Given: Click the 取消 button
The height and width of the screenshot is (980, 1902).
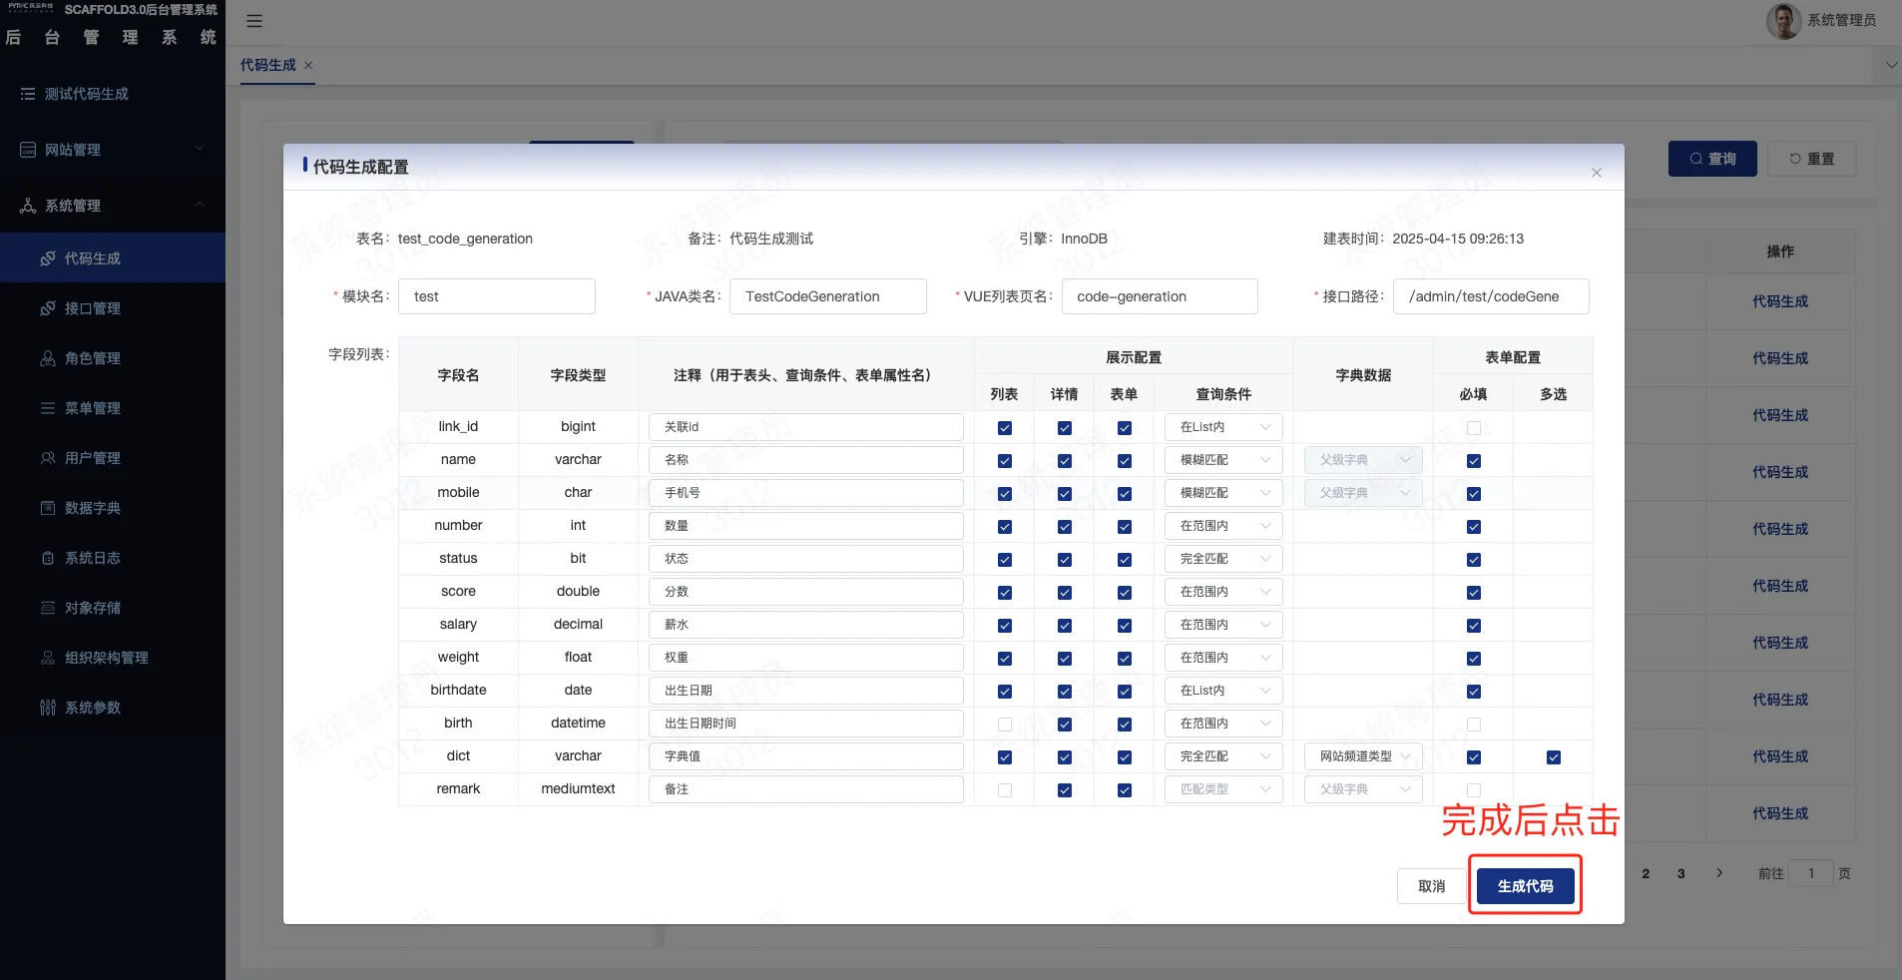Looking at the screenshot, I should 1431,886.
